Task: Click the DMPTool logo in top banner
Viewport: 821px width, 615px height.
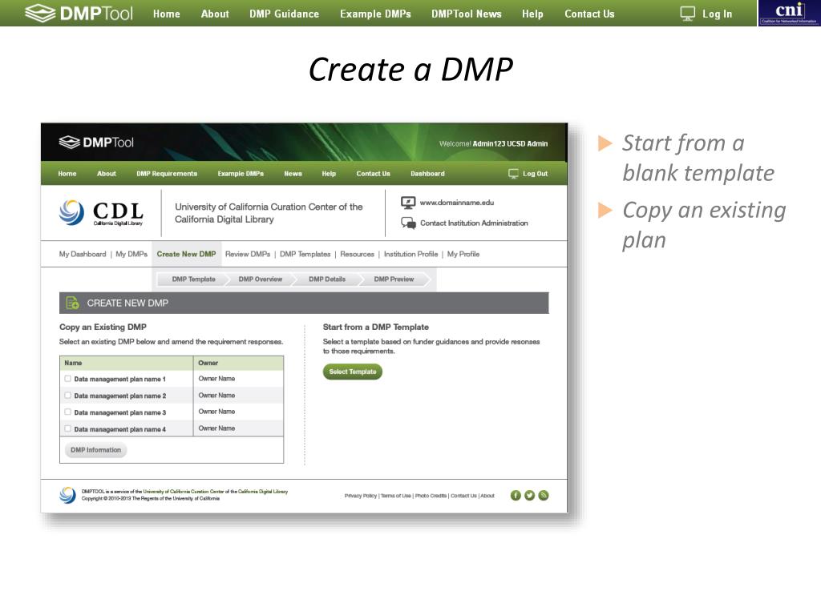Action: tap(79, 13)
